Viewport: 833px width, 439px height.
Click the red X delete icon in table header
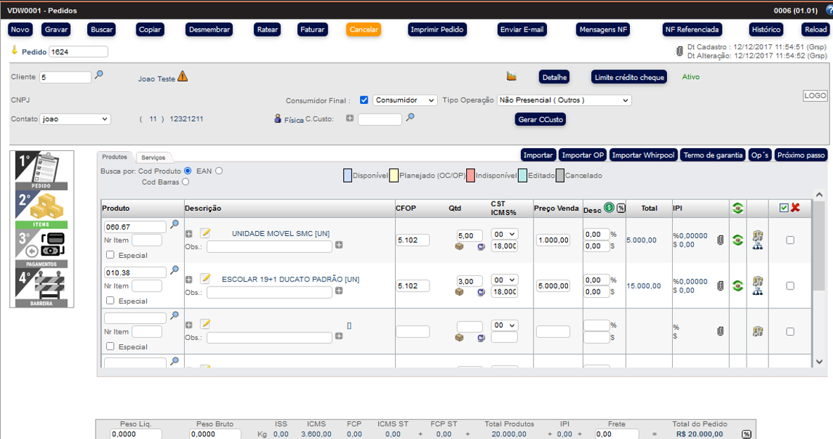(796, 208)
